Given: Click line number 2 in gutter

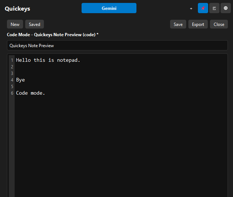Looking at the screenshot, I should pyautogui.click(x=12, y=67).
